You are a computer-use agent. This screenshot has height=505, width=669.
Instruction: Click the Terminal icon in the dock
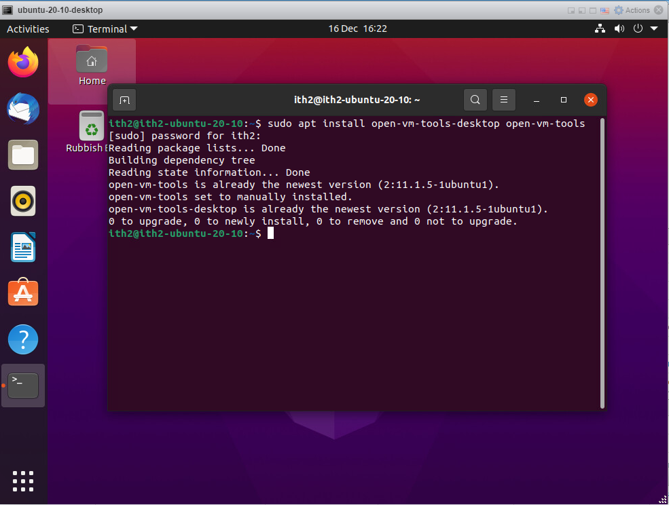click(23, 386)
